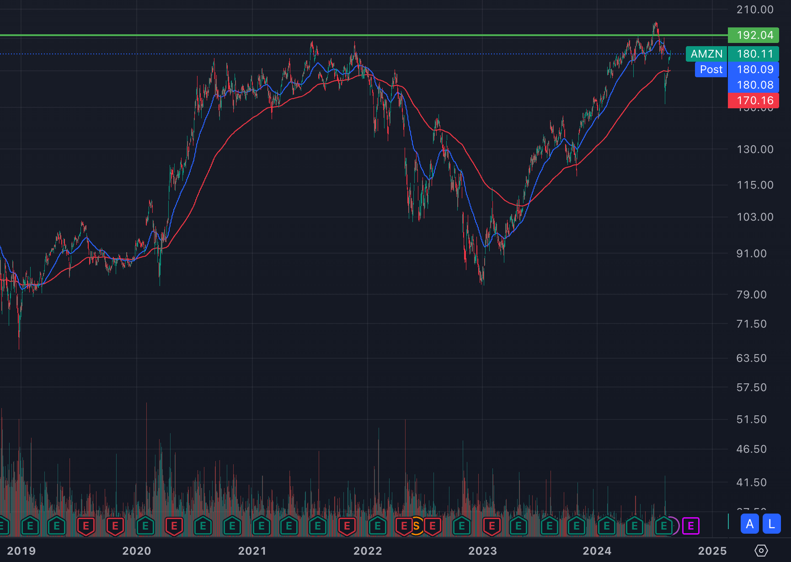The width and height of the screenshot is (791, 562).
Task: Toggle the A auto scale button
Action: (x=750, y=524)
